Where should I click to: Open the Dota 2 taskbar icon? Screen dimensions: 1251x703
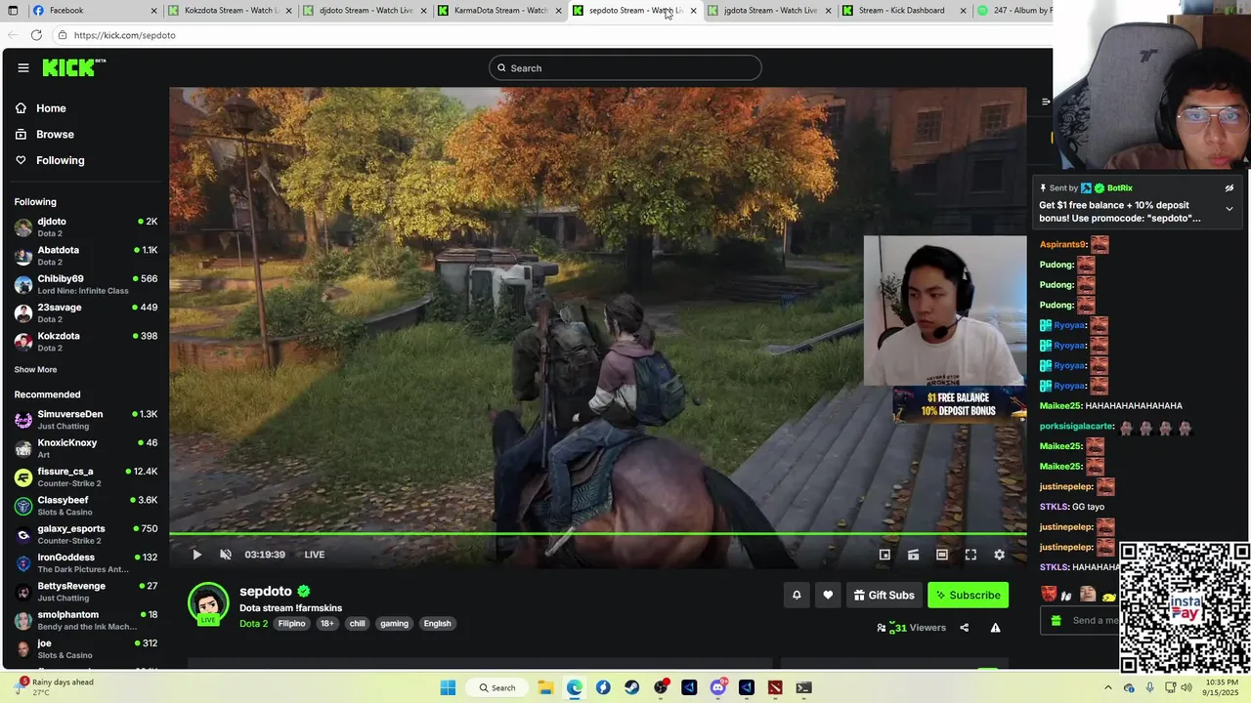pos(775,687)
